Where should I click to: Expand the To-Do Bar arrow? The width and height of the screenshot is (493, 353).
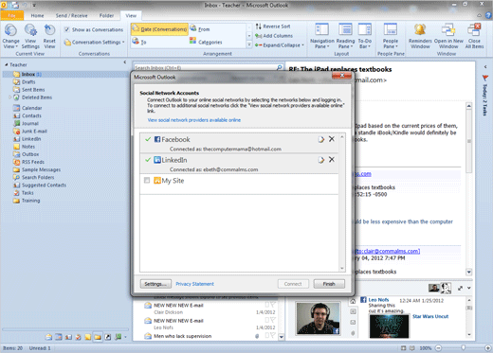(485, 66)
